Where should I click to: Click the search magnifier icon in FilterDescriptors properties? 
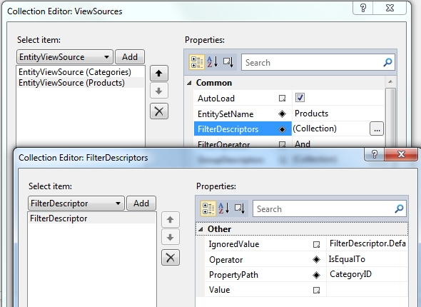coord(399,208)
